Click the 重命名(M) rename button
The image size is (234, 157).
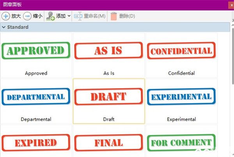[94, 16]
